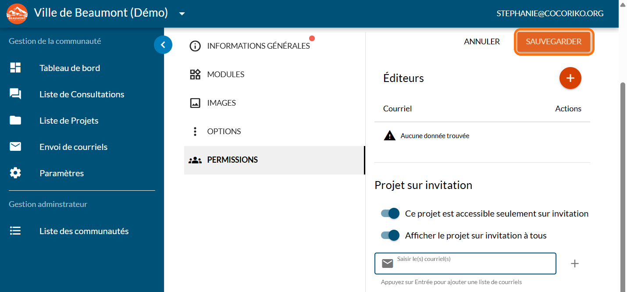Switch to the Modules tab
Image resolution: width=627 pixels, height=292 pixels.
click(225, 75)
